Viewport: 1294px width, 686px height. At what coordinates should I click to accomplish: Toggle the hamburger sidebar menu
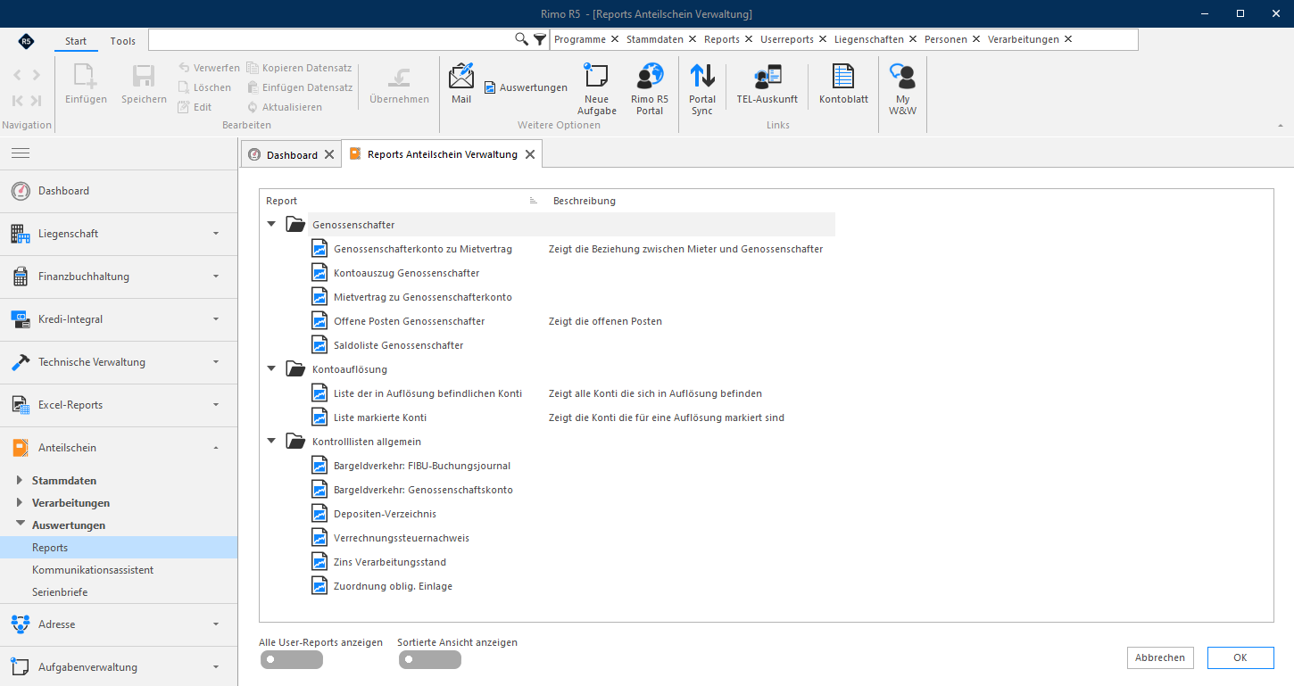point(21,153)
